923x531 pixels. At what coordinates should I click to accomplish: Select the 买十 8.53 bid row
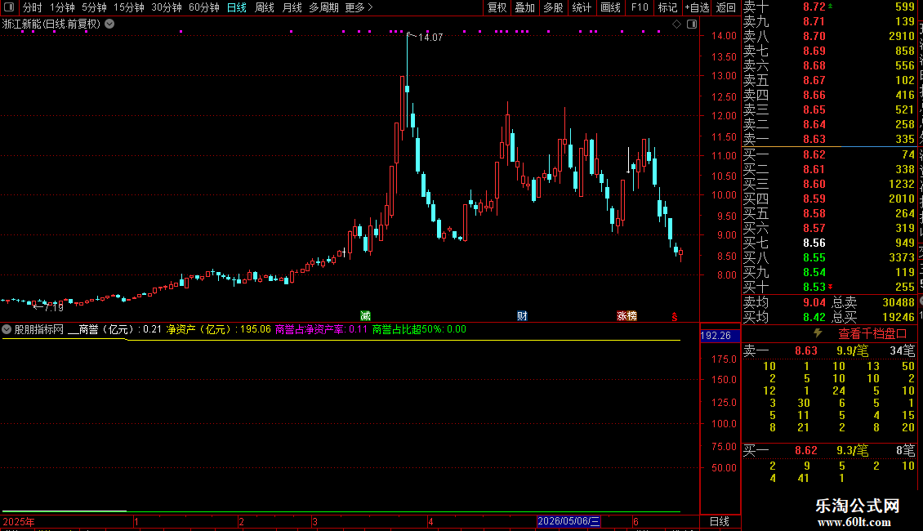[829, 287]
